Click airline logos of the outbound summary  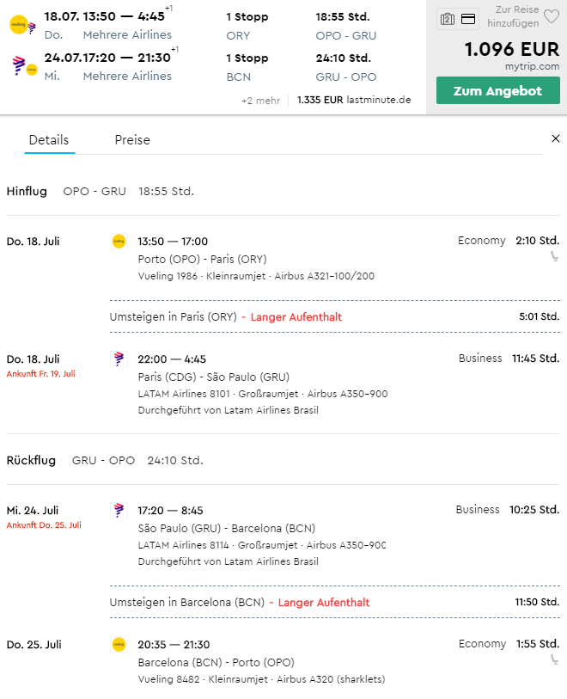coord(23,25)
